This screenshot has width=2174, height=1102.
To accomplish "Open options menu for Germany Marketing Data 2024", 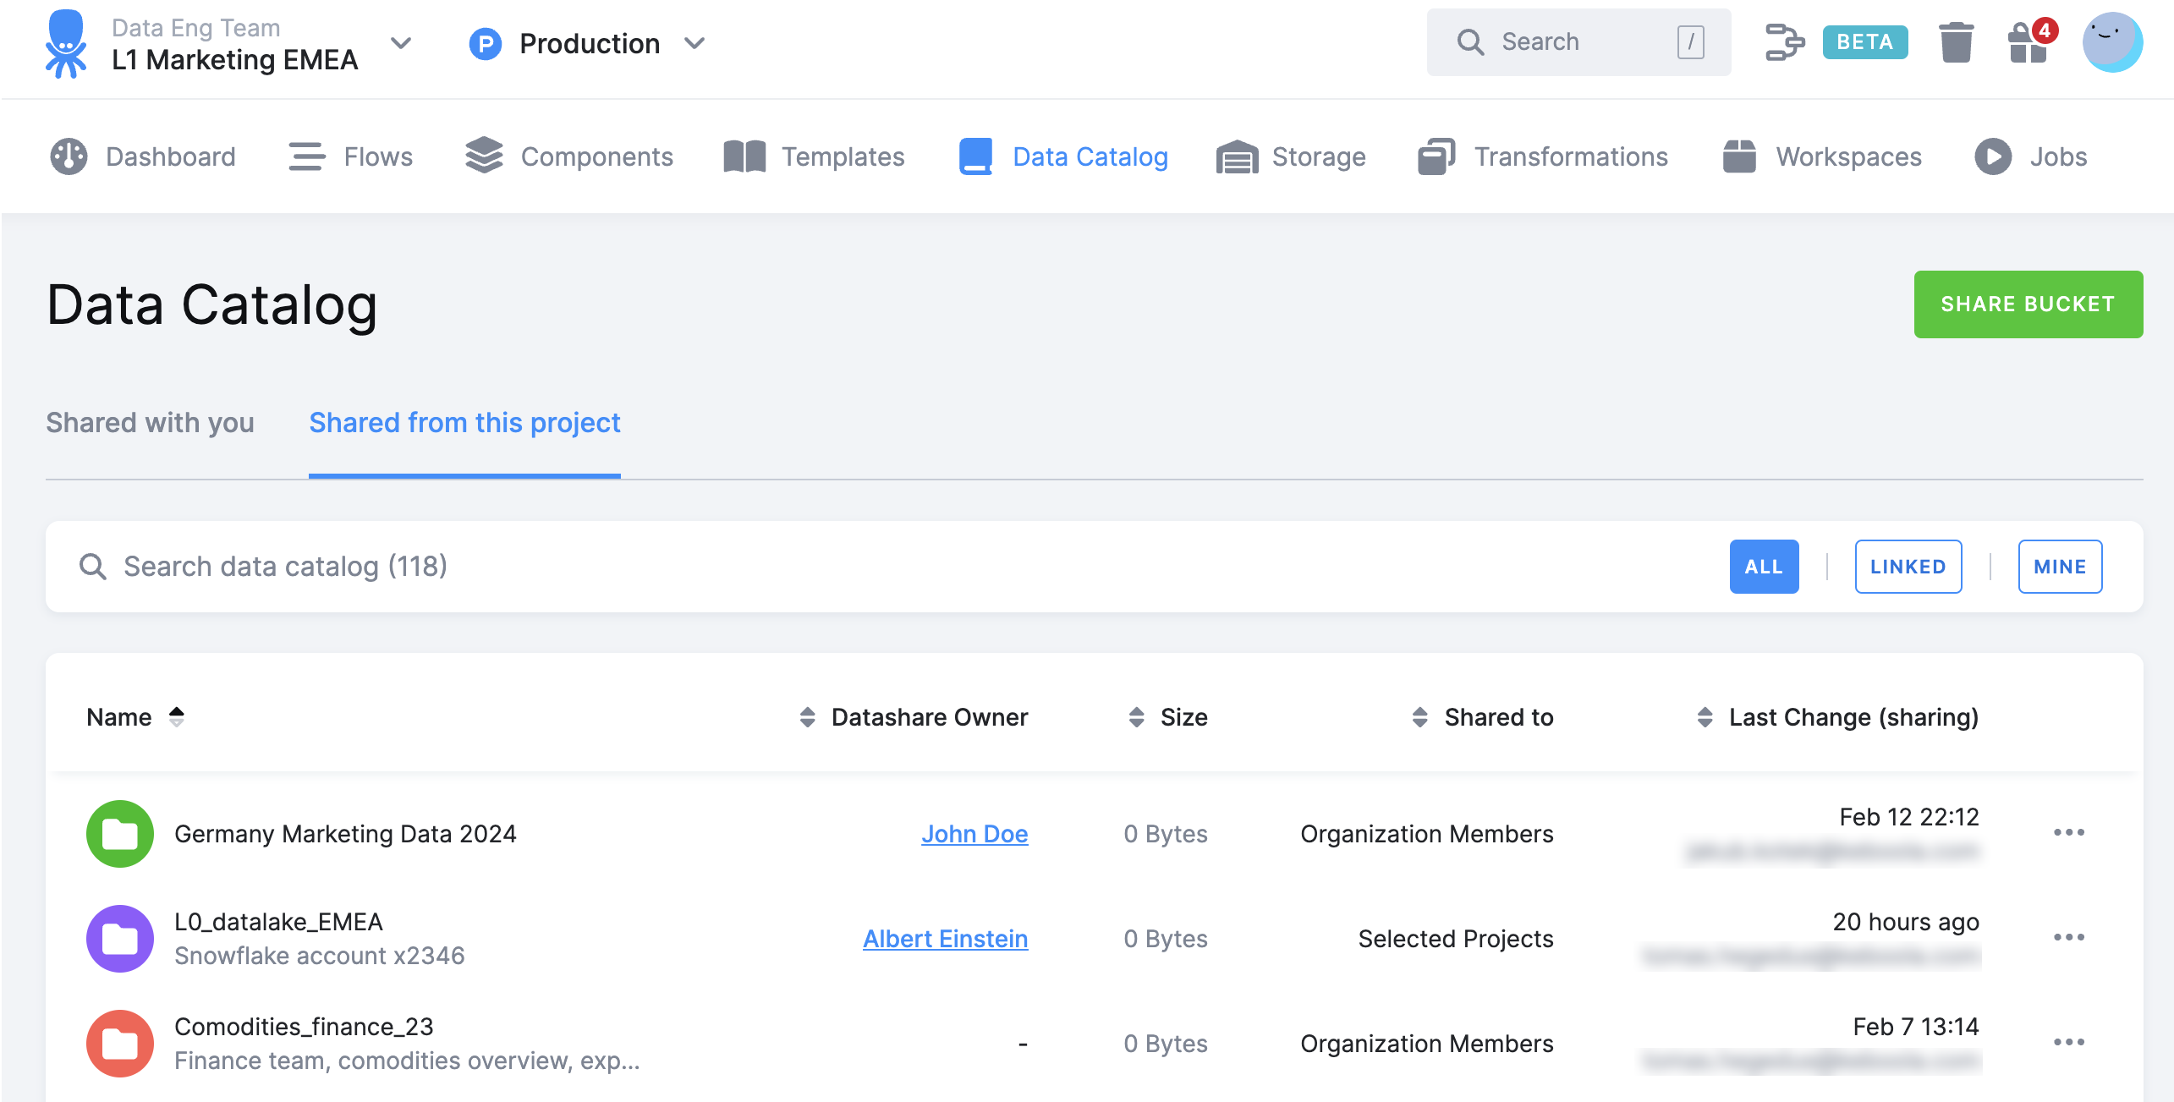I will pos(2070,833).
